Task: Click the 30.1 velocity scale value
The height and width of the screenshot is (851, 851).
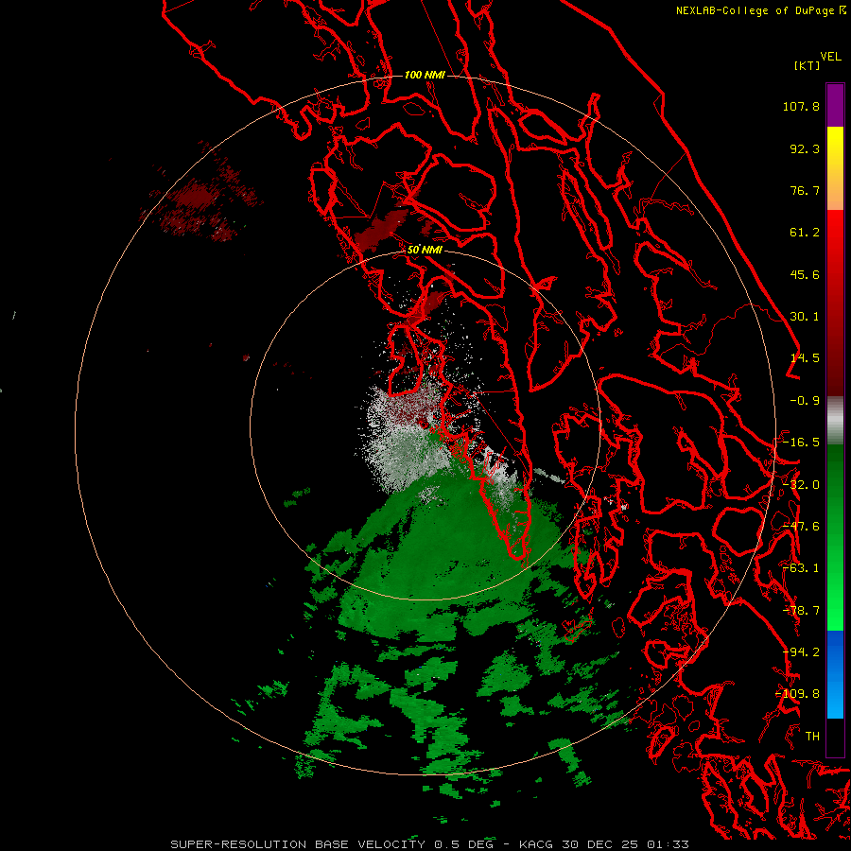Action: 805,317
